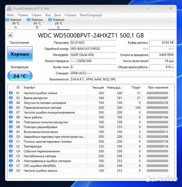Click the Атрибут column header

(54, 88)
